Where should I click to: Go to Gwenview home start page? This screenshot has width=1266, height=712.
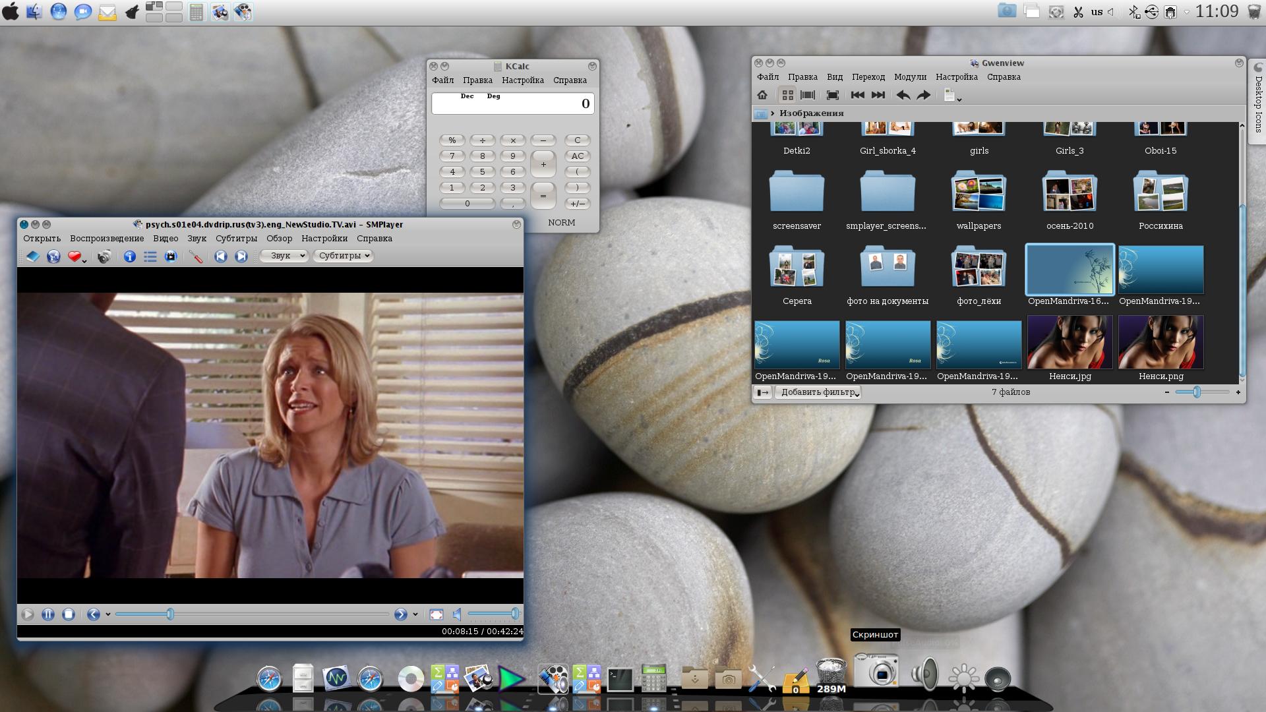762,95
